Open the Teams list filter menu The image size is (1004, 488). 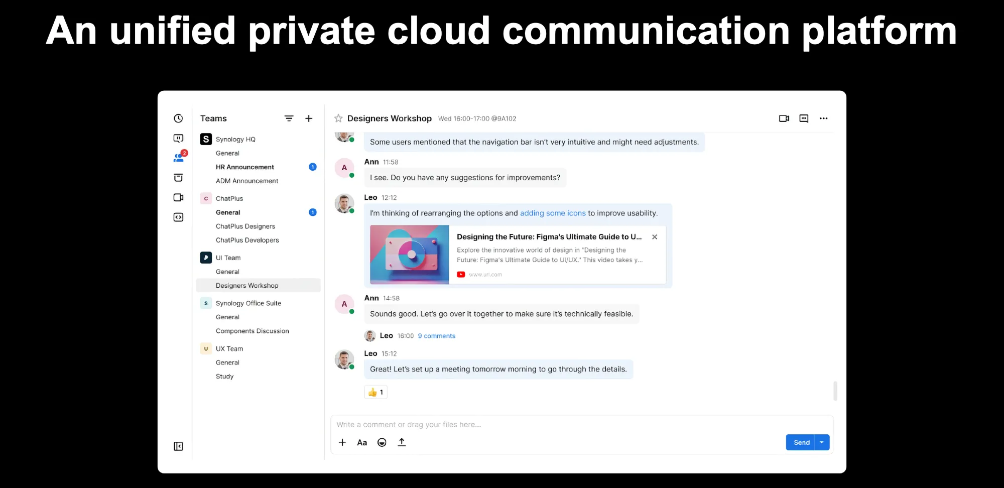coord(289,118)
